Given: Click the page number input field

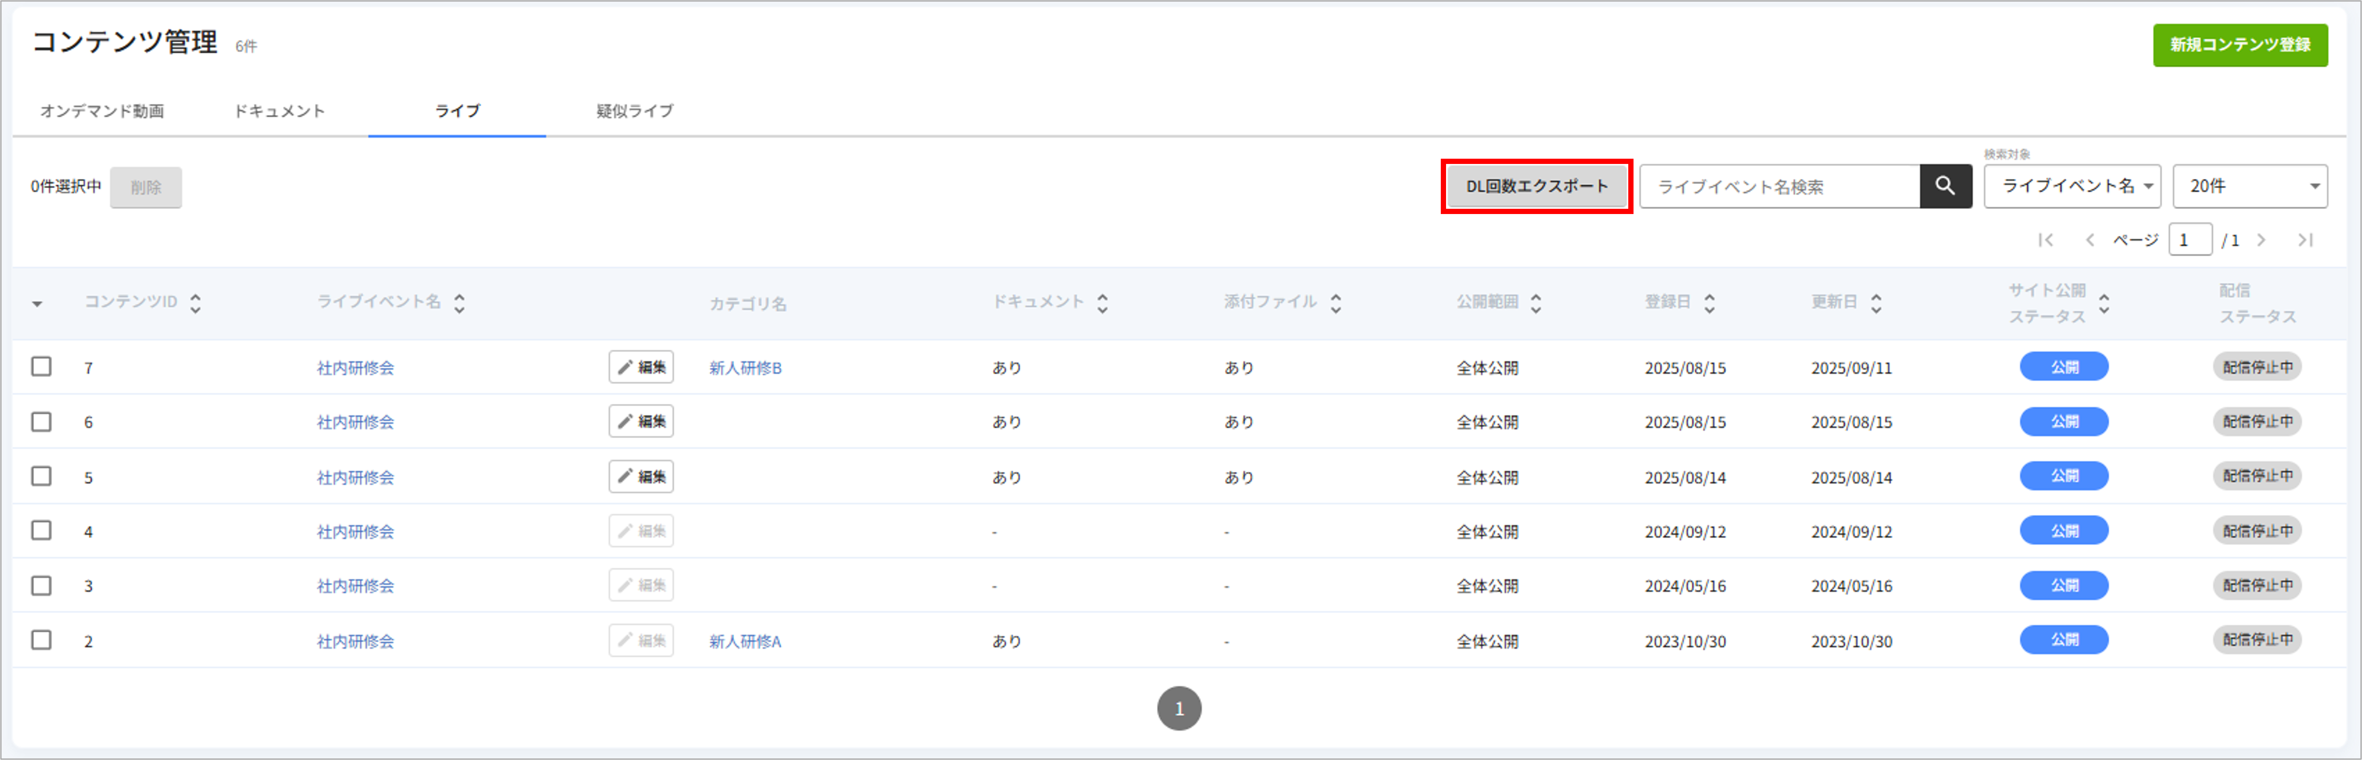Looking at the screenshot, I should point(2191,240).
